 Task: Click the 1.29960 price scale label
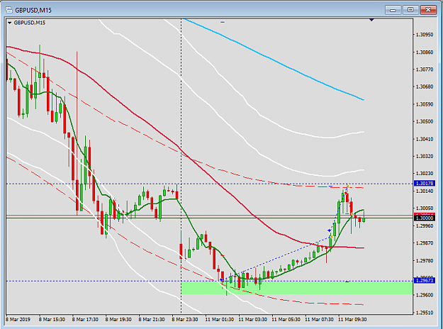[425, 226]
